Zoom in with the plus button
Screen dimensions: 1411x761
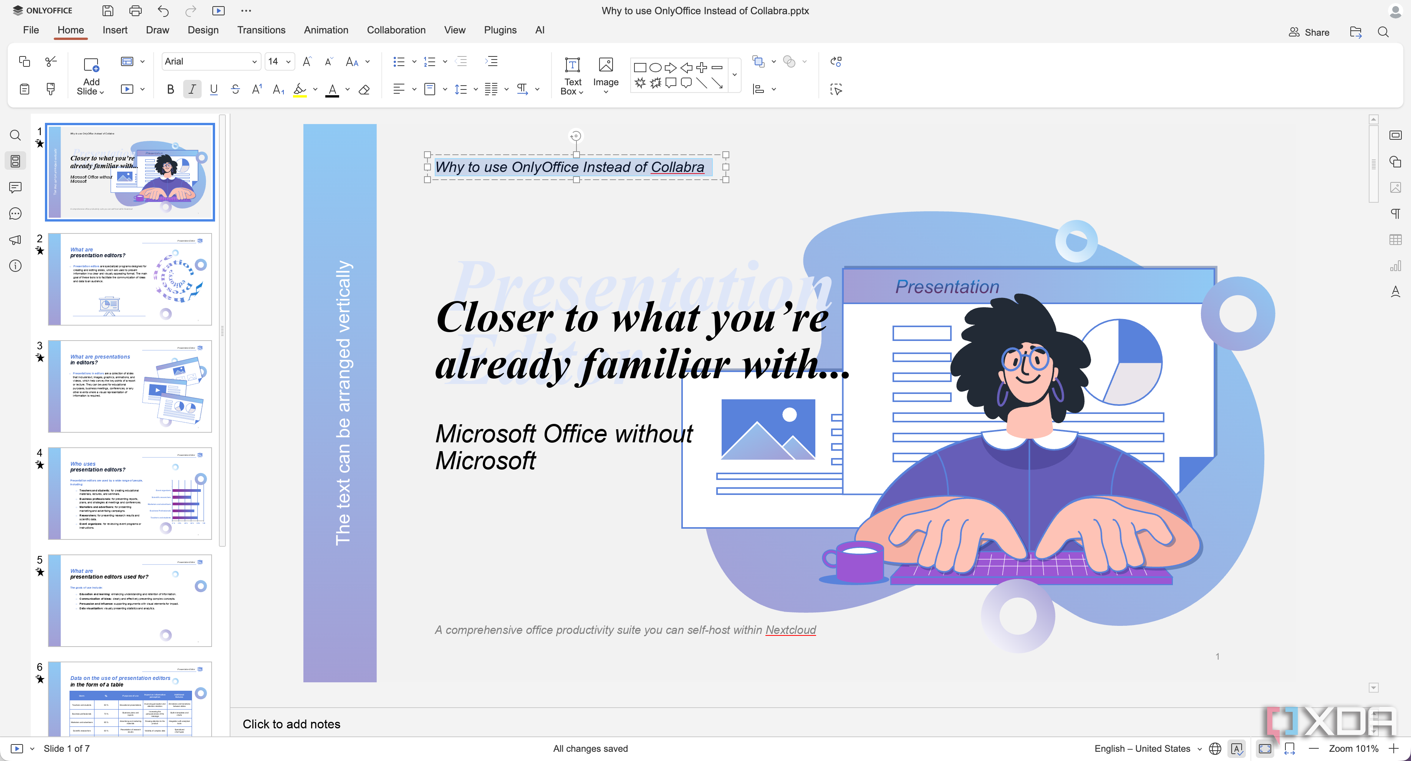[x=1393, y=748]
